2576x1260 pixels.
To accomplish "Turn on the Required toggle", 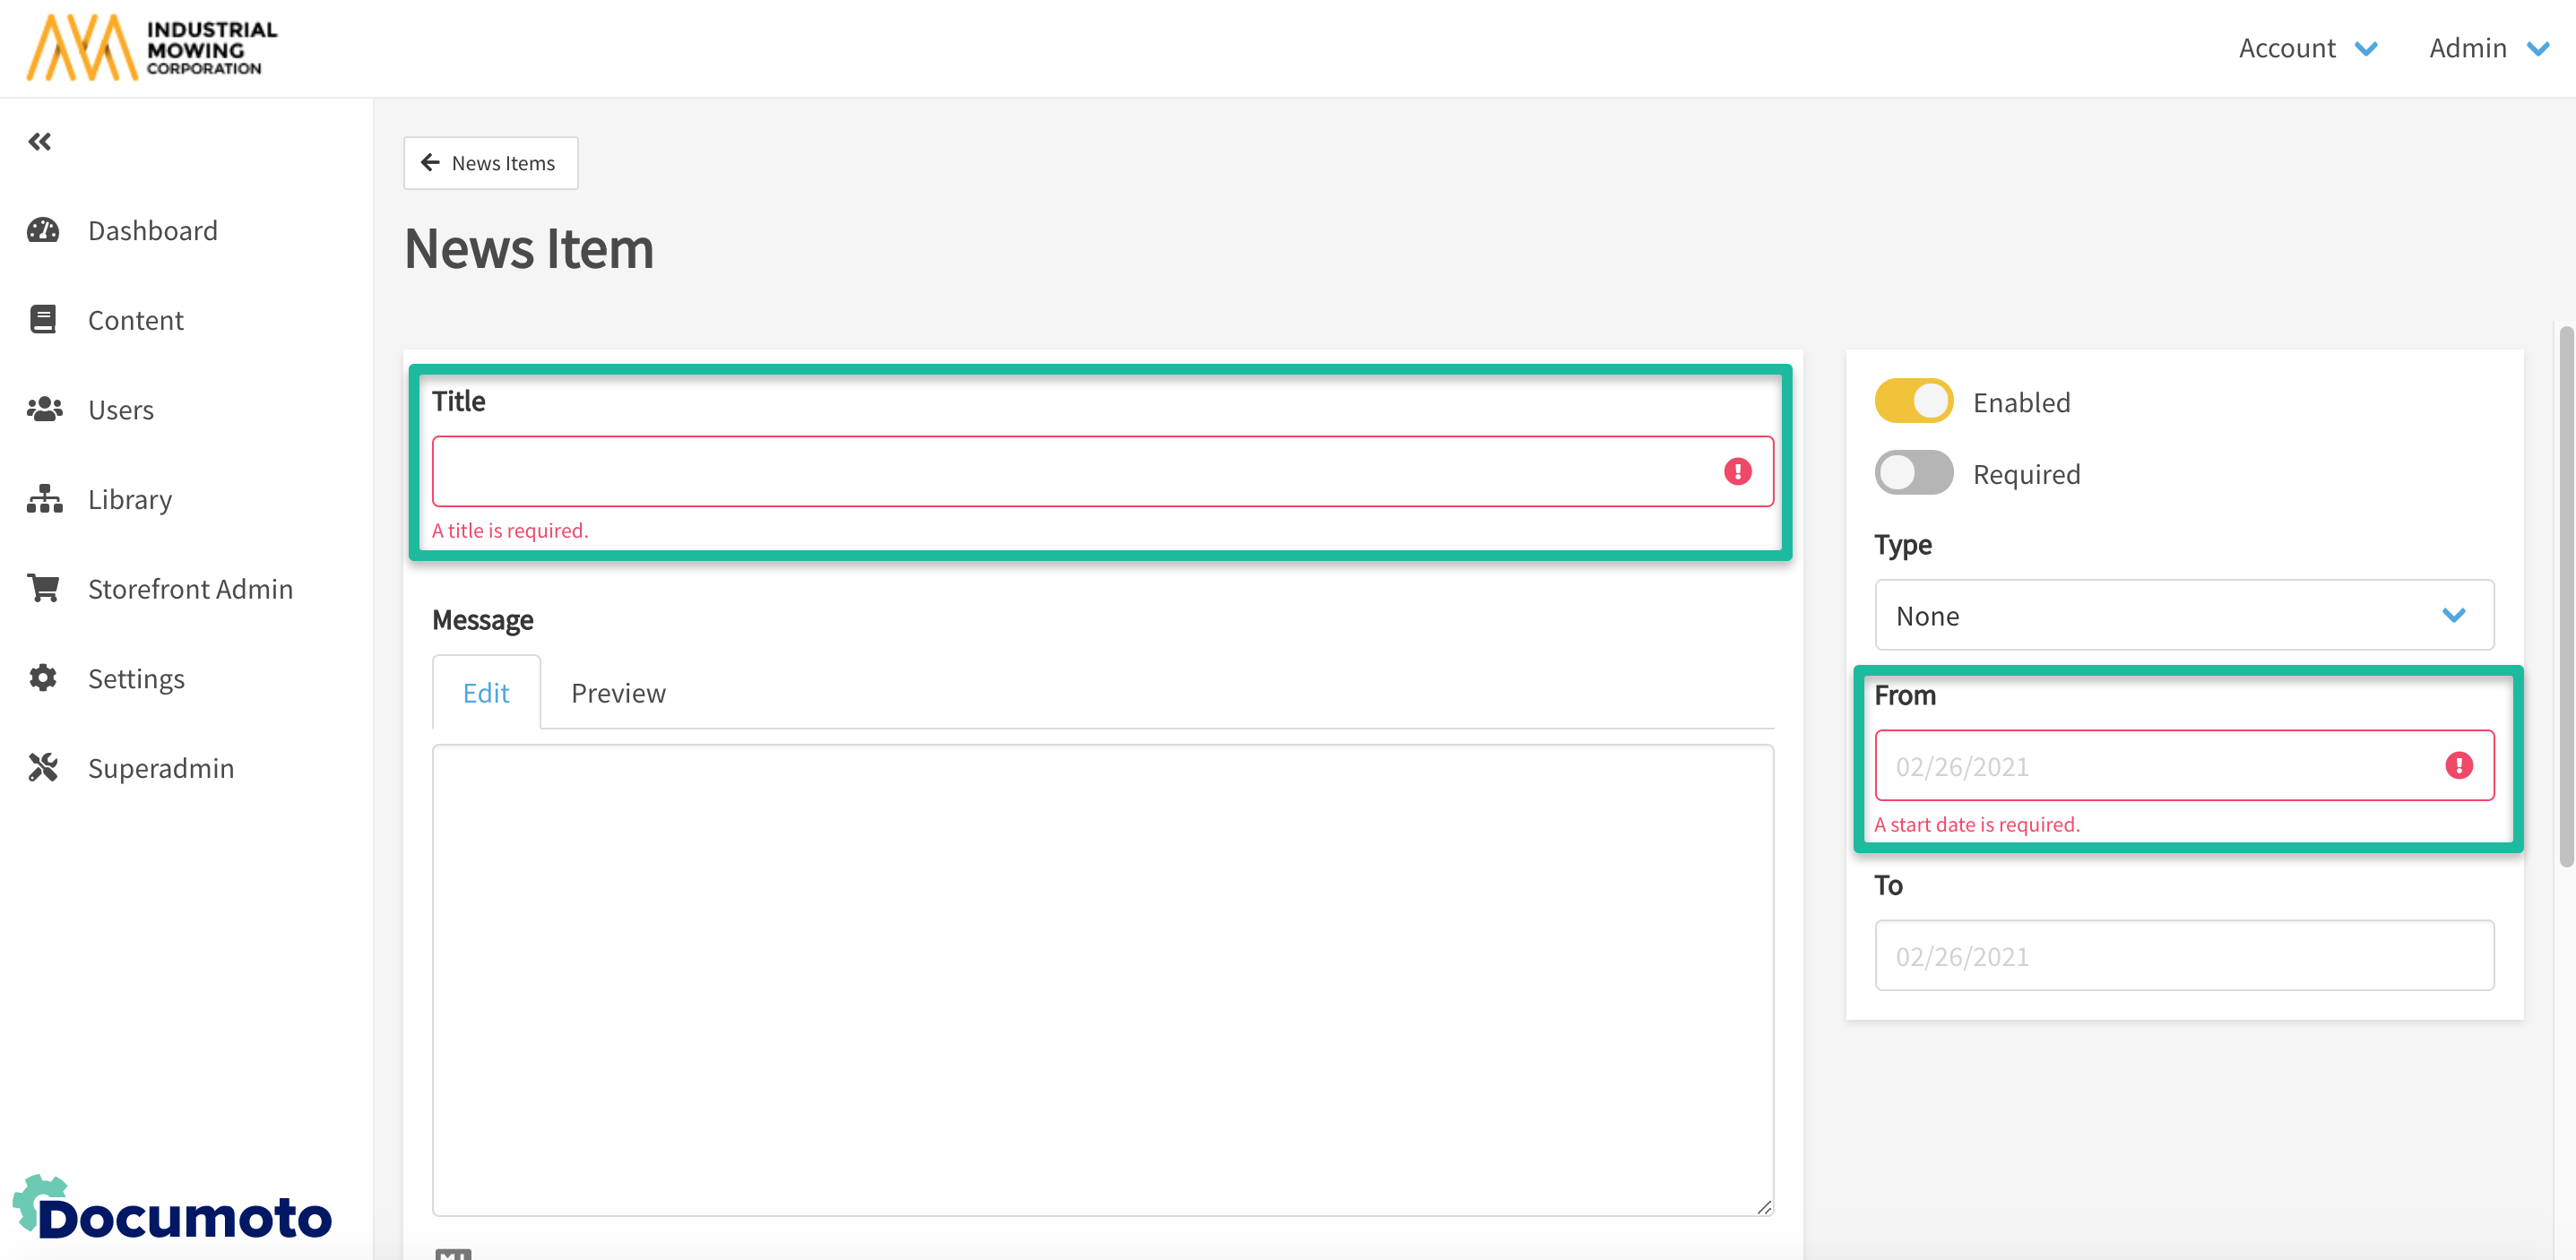I will 1913,473.
